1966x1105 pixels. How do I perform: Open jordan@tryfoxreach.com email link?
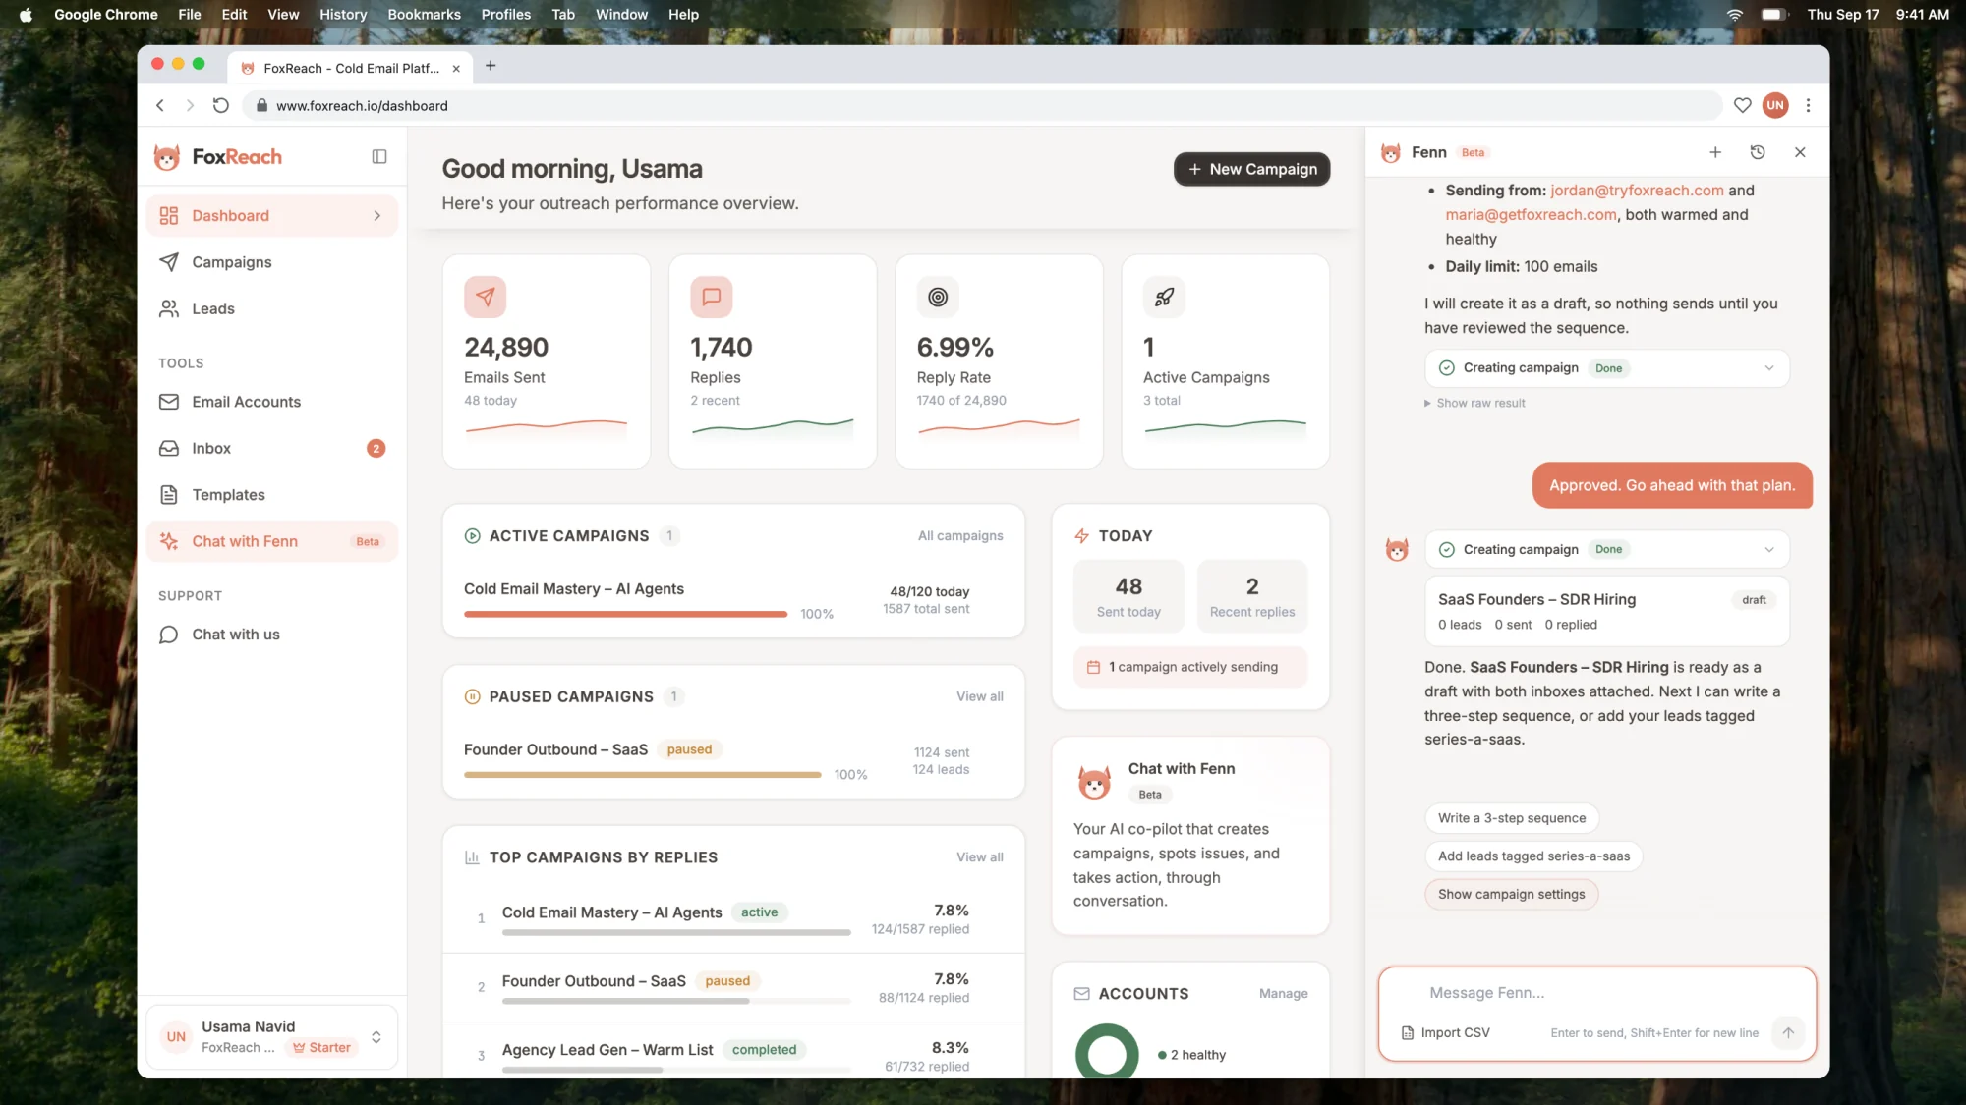point(1637,191)
